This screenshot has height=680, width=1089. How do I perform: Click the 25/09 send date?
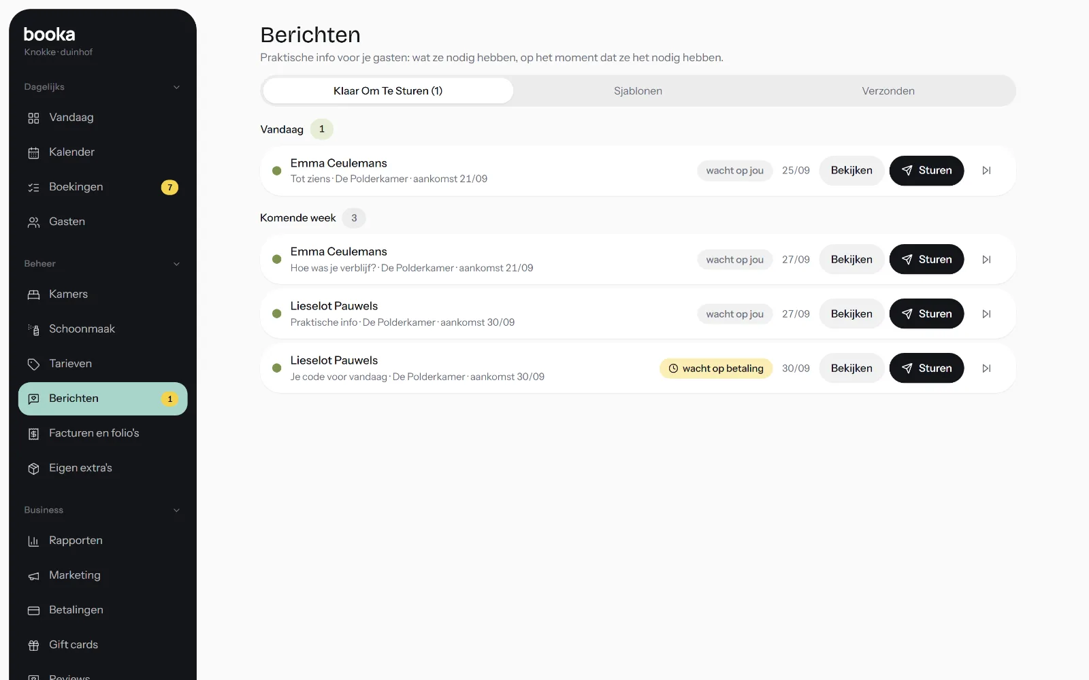[x=796, y=171]
